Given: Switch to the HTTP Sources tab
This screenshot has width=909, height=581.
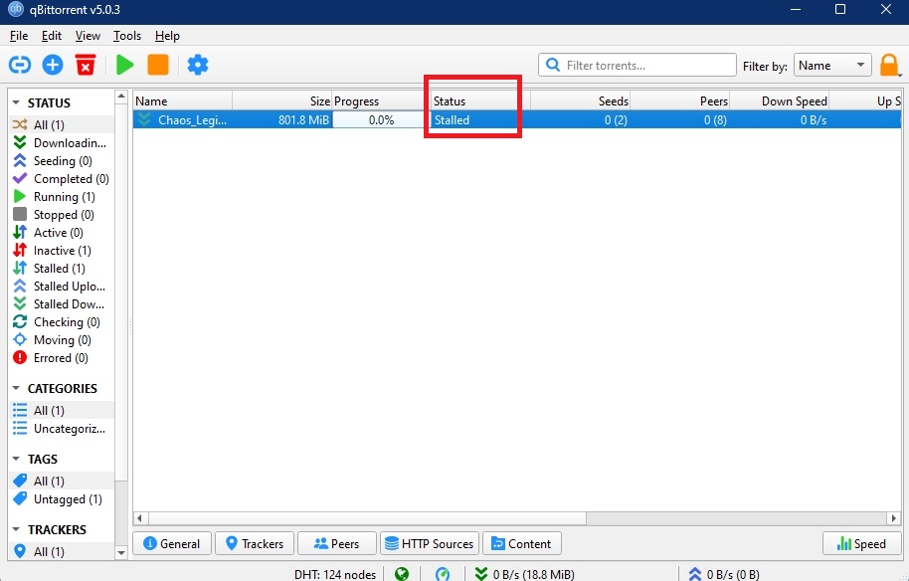Looking at the screenshot, I should [430, 544].
